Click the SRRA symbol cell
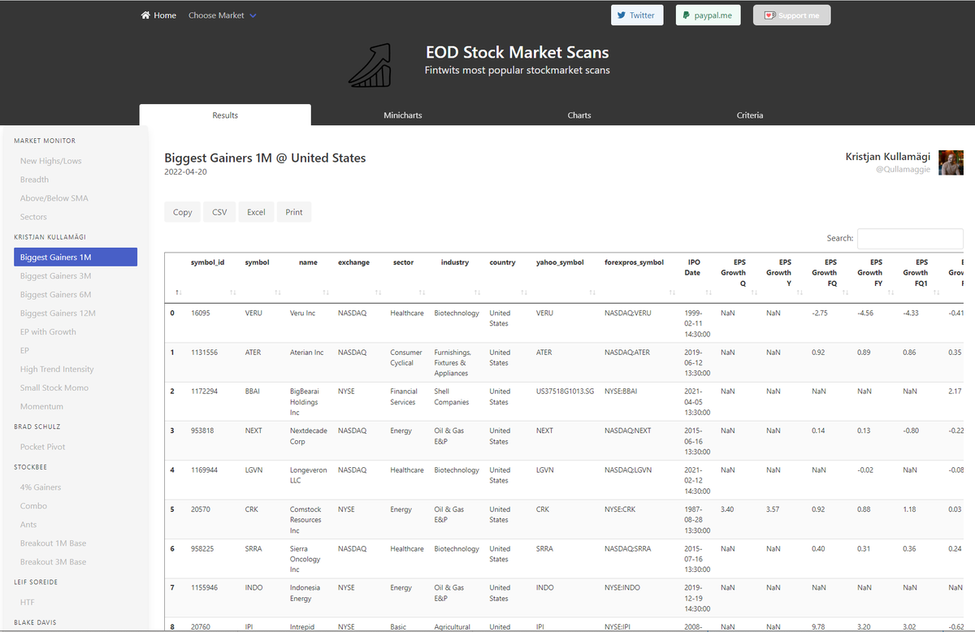The image size is (975, 632). (x=254, y=549)
